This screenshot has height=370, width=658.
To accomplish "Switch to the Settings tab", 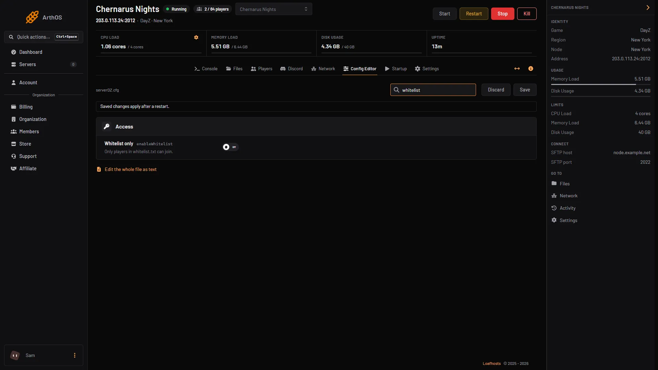I will (x=427, y=69).
